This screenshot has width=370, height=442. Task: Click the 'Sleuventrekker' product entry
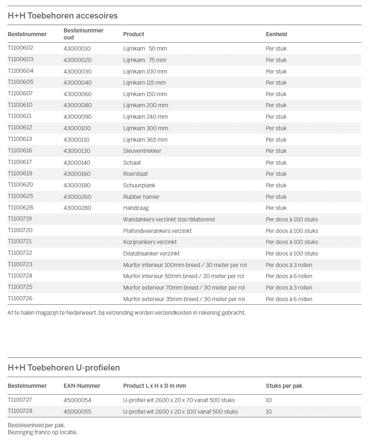click(142, 151)
